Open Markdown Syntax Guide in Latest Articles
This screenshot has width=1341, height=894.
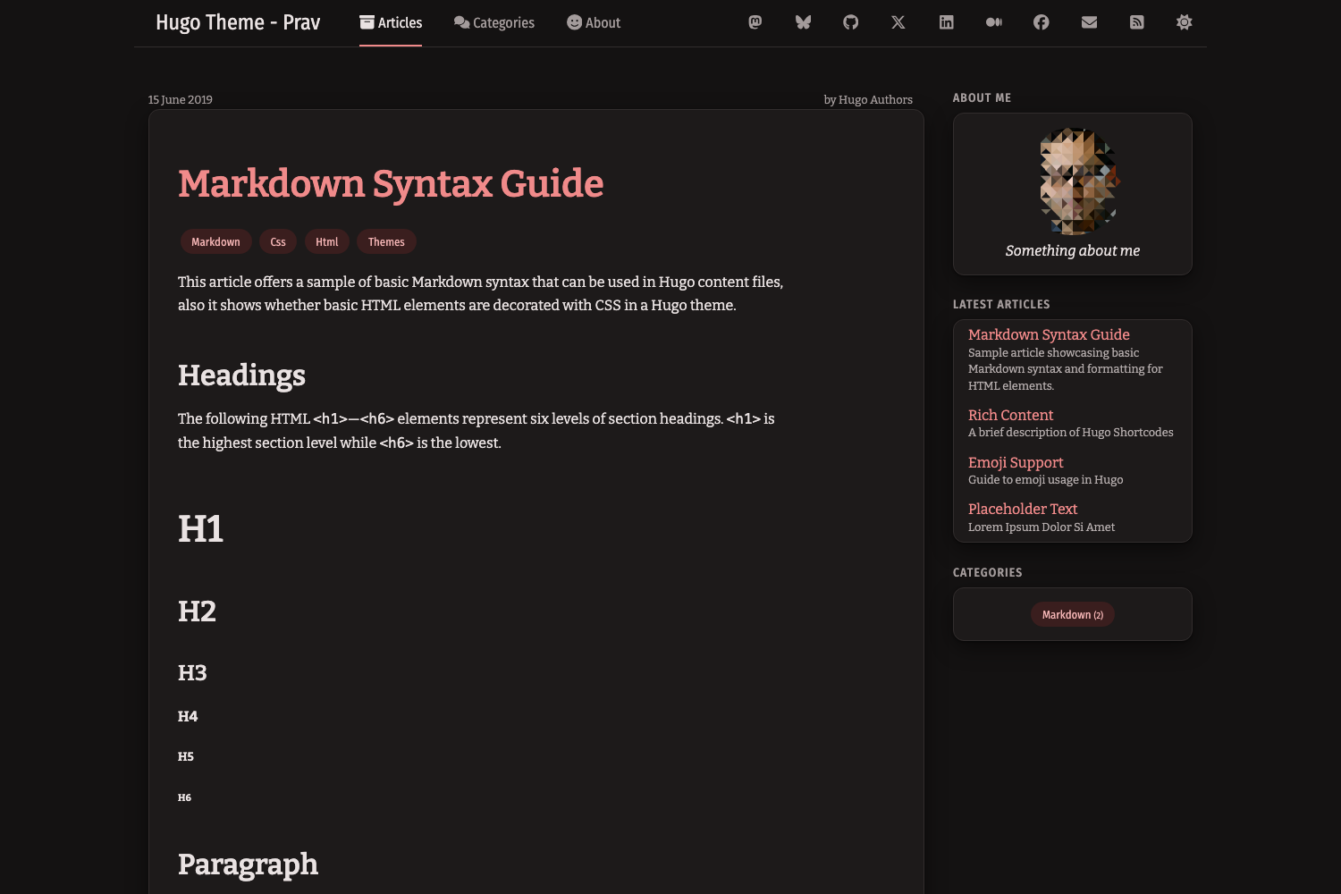tap(1049, 334)
